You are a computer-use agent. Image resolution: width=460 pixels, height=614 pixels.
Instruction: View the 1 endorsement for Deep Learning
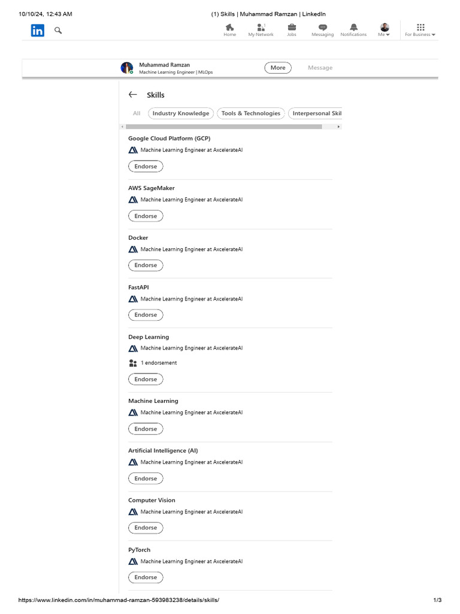(158, 363)
